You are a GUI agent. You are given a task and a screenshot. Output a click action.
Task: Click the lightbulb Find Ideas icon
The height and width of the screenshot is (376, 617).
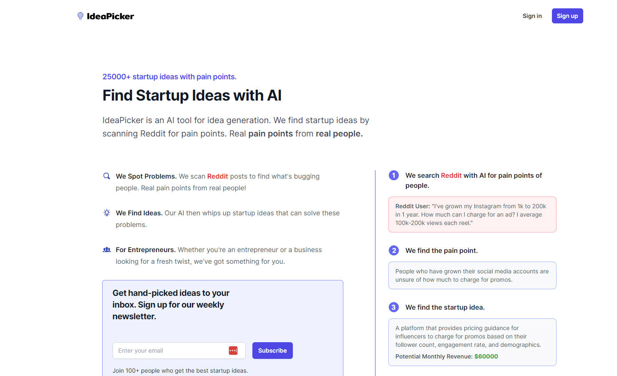107,213
